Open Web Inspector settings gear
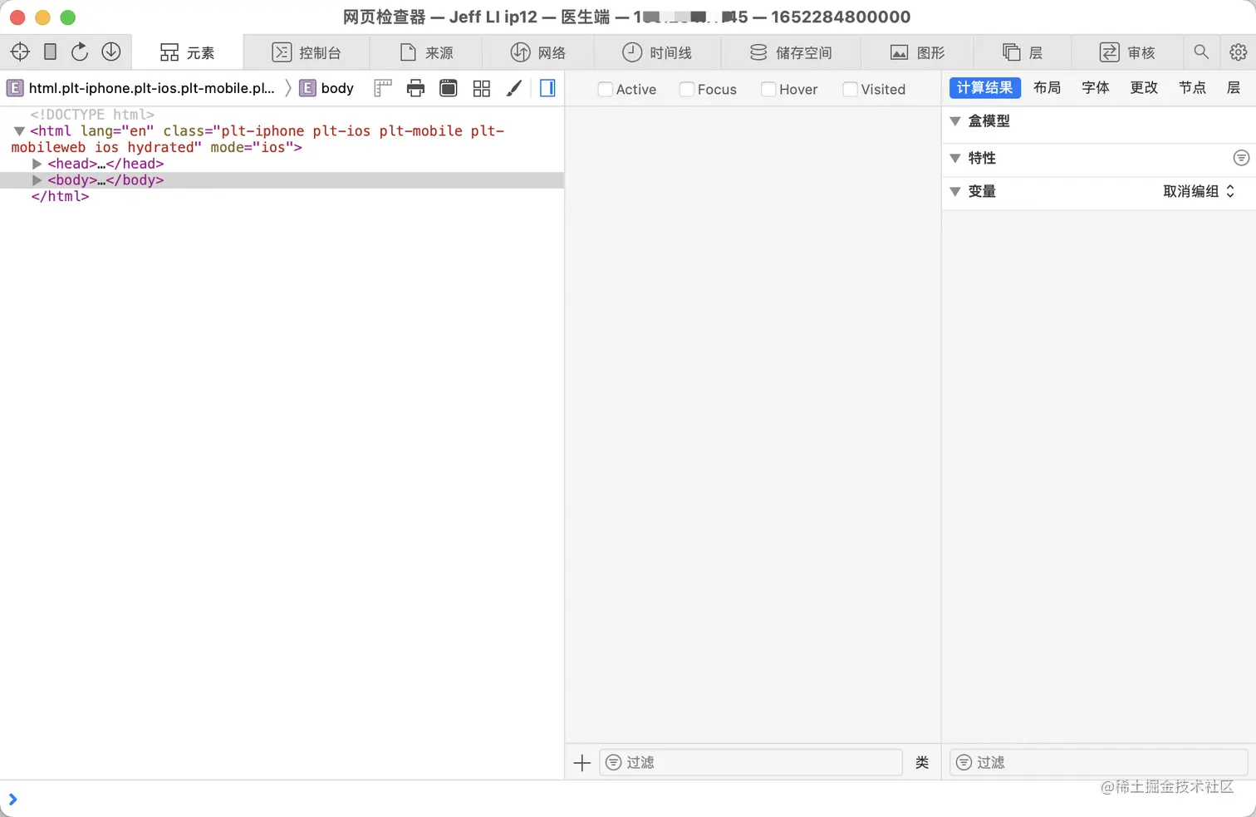 (x=1238, y=52)
